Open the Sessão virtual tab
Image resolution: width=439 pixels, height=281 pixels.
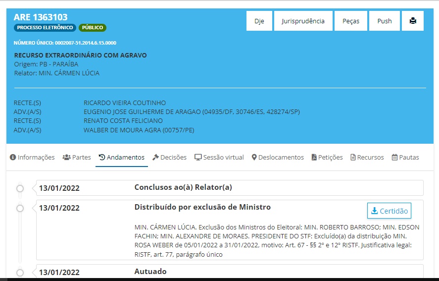219,157
